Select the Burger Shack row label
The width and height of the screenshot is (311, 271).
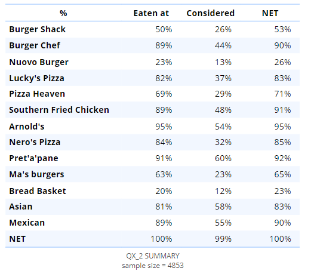[x=38, y=29]
